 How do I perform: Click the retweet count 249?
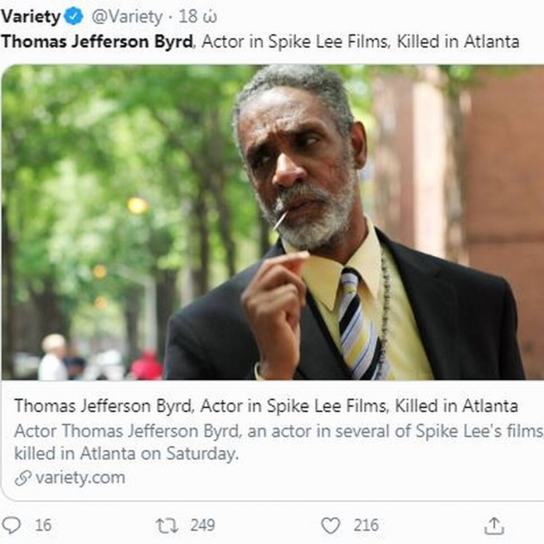(x=202, y=525)
